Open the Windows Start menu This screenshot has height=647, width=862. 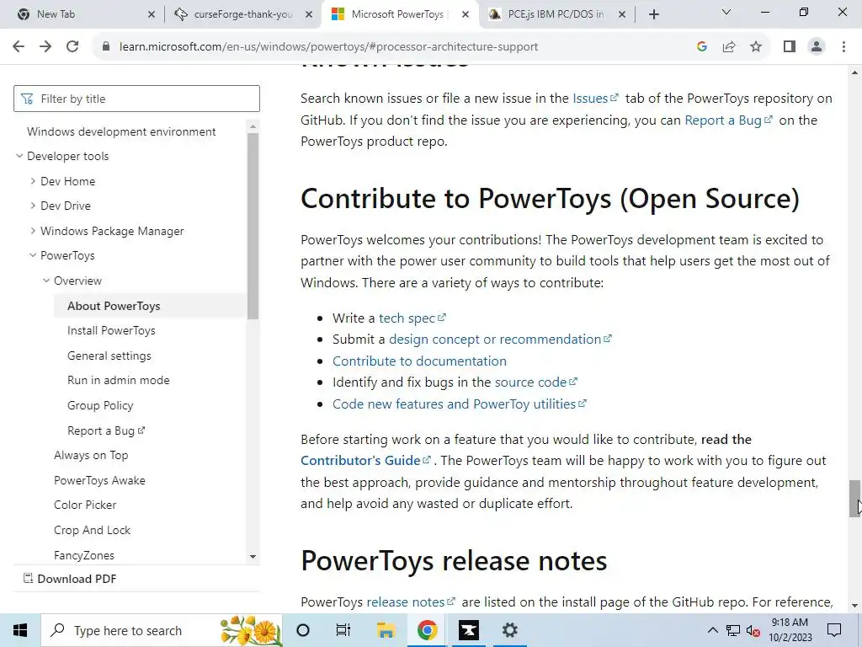click(20, 630)
